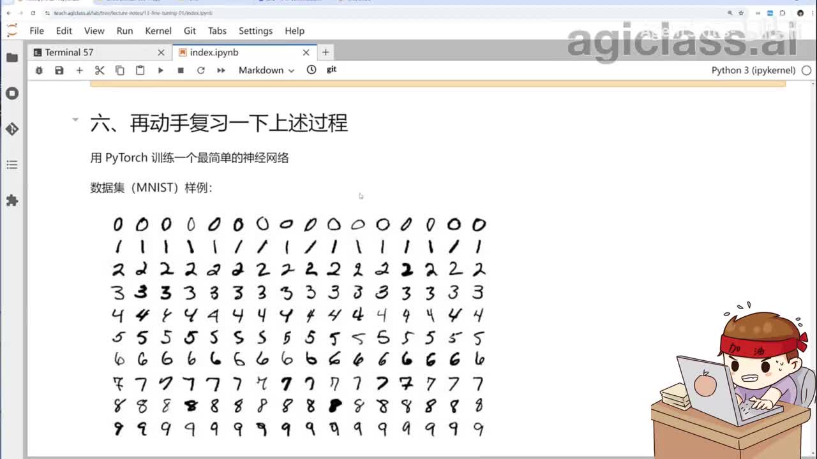Paste cell from the clipboard icon

140,70
